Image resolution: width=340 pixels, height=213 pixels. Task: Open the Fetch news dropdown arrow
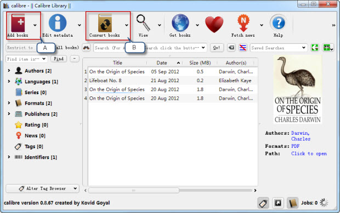point(262,25)
